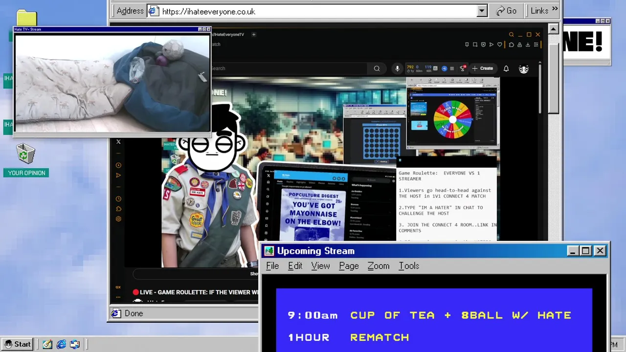The image size is (626, 352).
Task: Open the extensions cube icon in Opera
Action: tap(512, 44)
